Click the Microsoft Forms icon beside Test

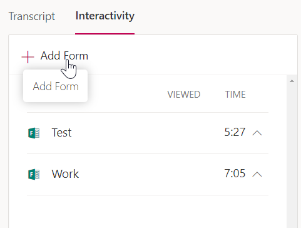tap(34, 133)
